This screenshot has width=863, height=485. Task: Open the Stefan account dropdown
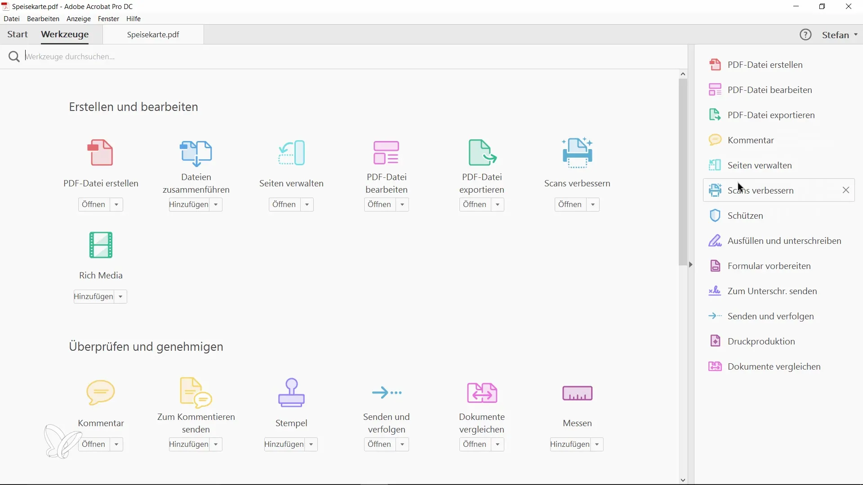click(840, 35)
